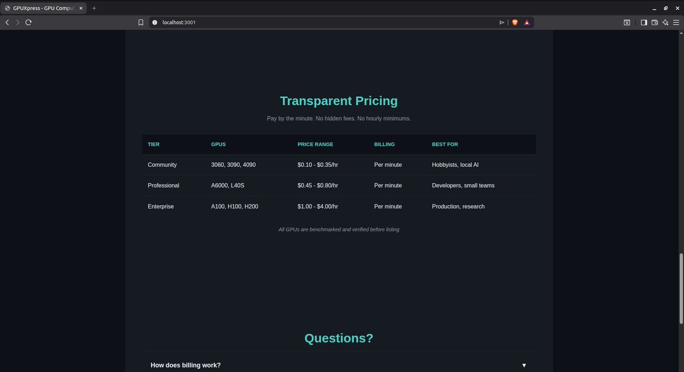
Task: Click the "Production, research" cell
Action: tap(458, 206)
